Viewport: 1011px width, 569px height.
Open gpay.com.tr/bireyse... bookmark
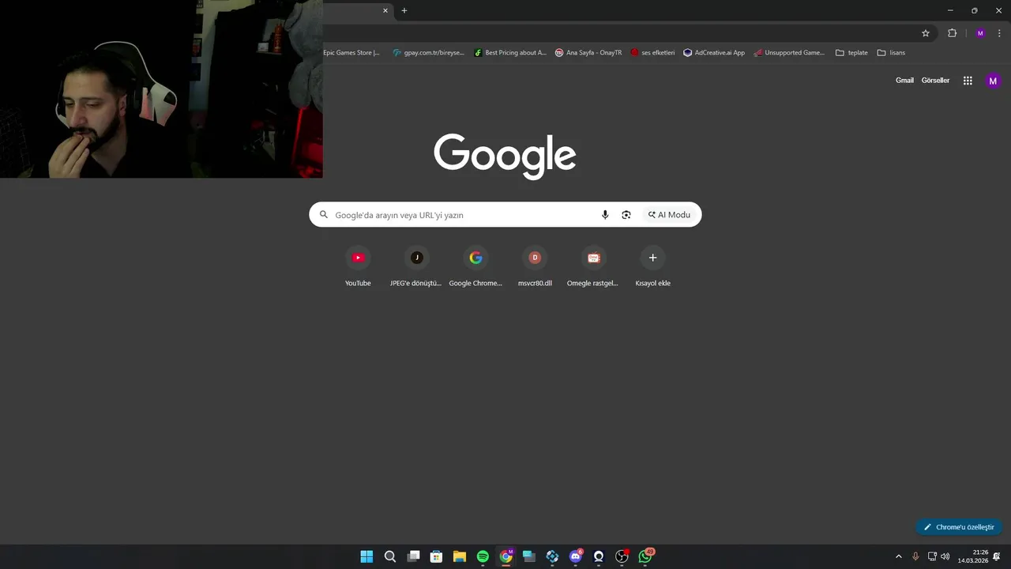tap(429, 53)
